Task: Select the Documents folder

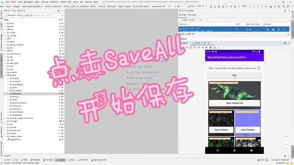Action: coord(17,91)
